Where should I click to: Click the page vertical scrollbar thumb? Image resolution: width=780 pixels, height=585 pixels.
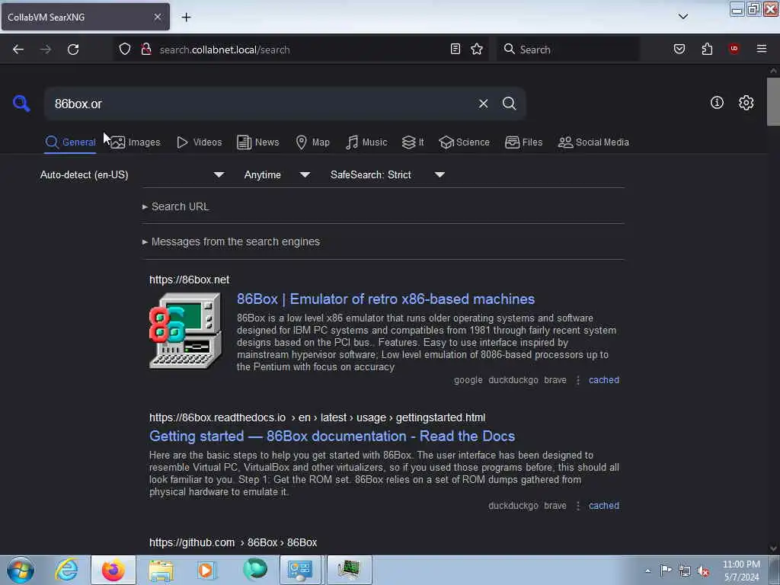(x=773, y=101)
